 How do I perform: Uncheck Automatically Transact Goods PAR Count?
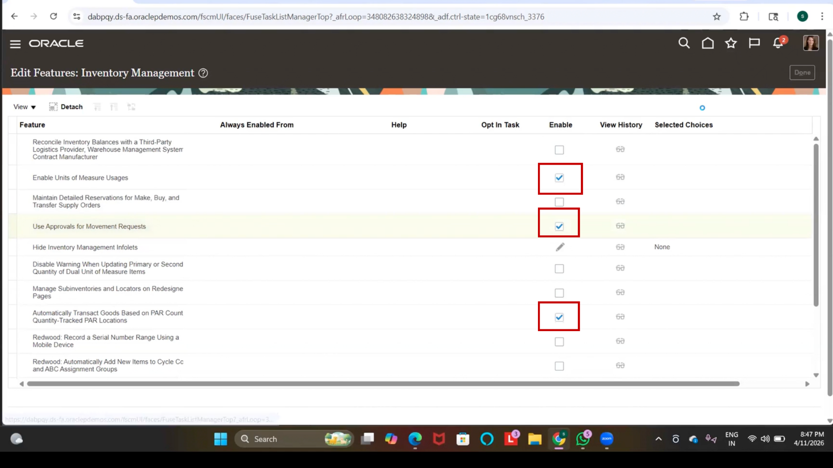pyautogui.click(x=559, y=317)
